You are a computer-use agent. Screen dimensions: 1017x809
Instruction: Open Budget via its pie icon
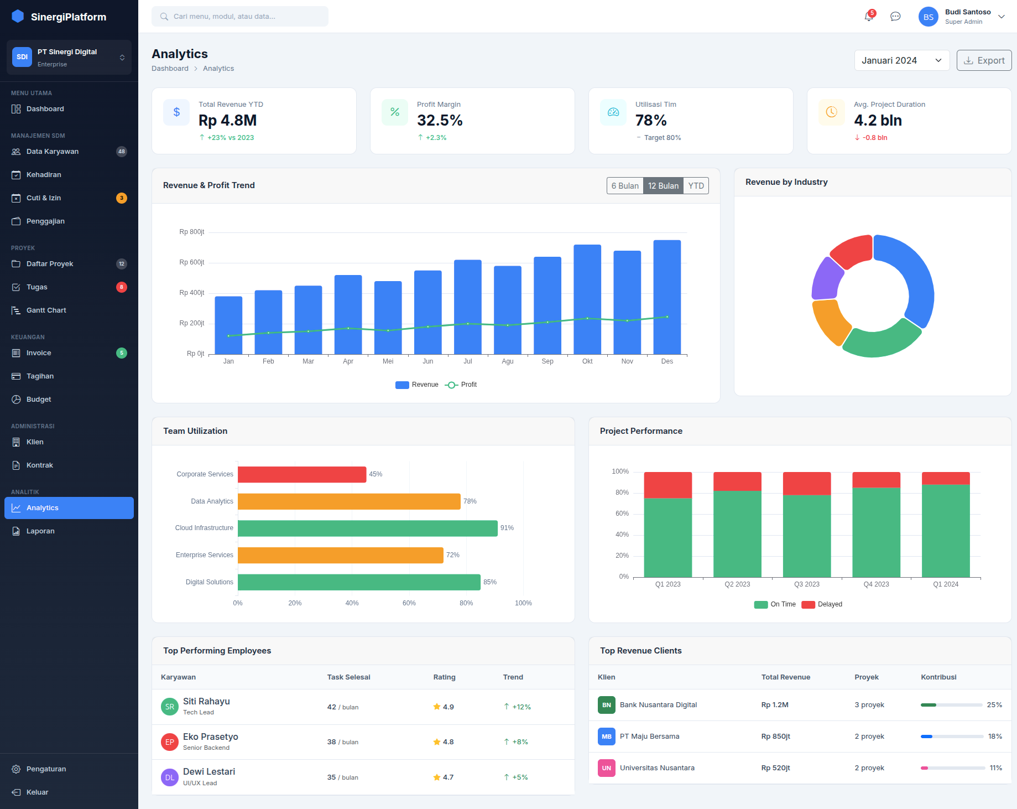(x=16, y=400)
